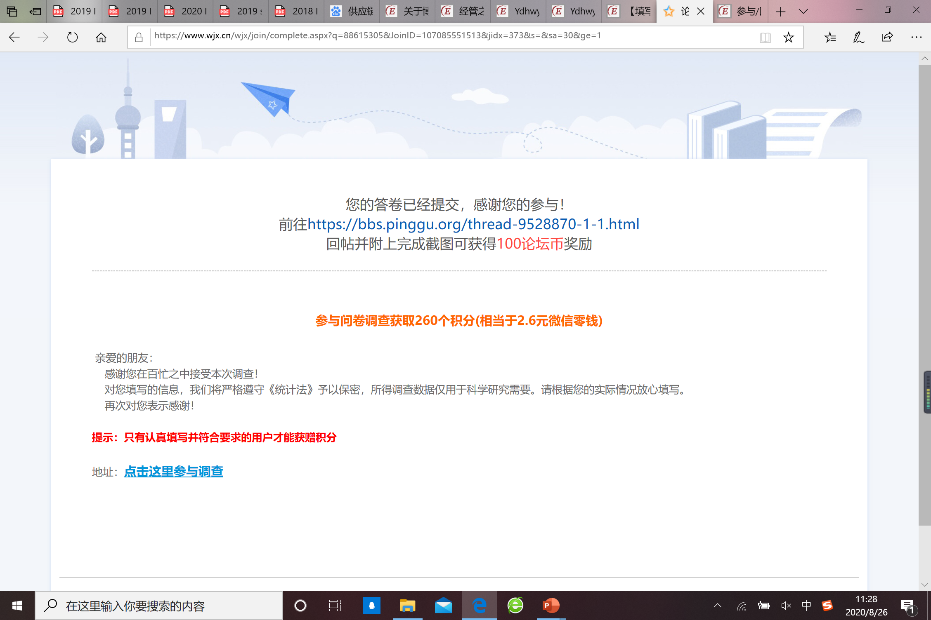Click the add notes pen icon
The image size is (931, 620).
click(858, 38)
